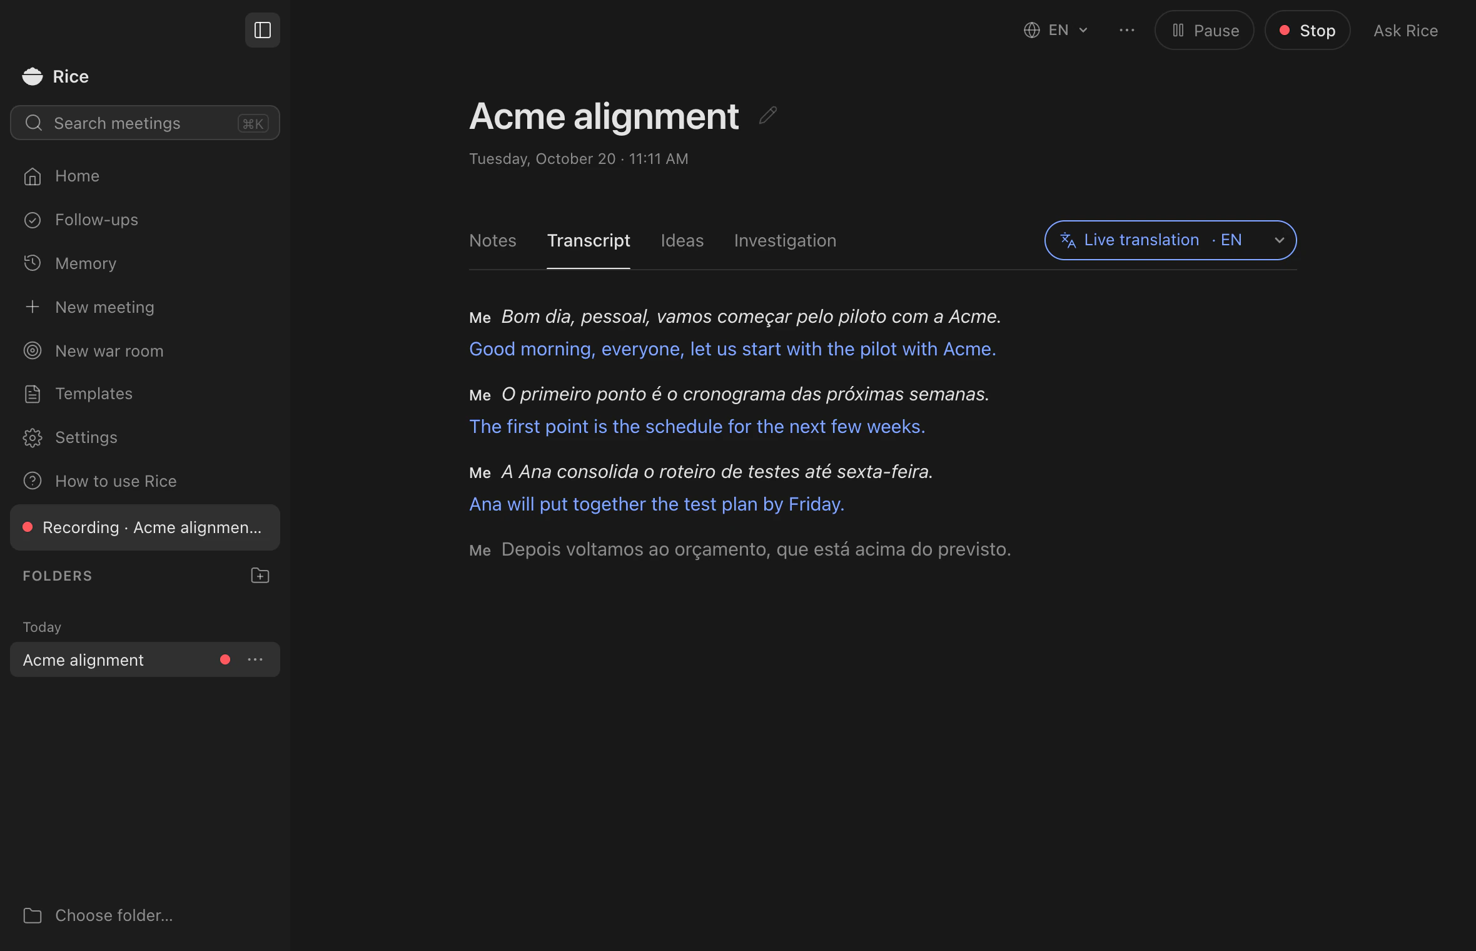This screenshot has width=1476, height=951.
Task: Click the Settings gear icon
Action: (x=33, y=437)
